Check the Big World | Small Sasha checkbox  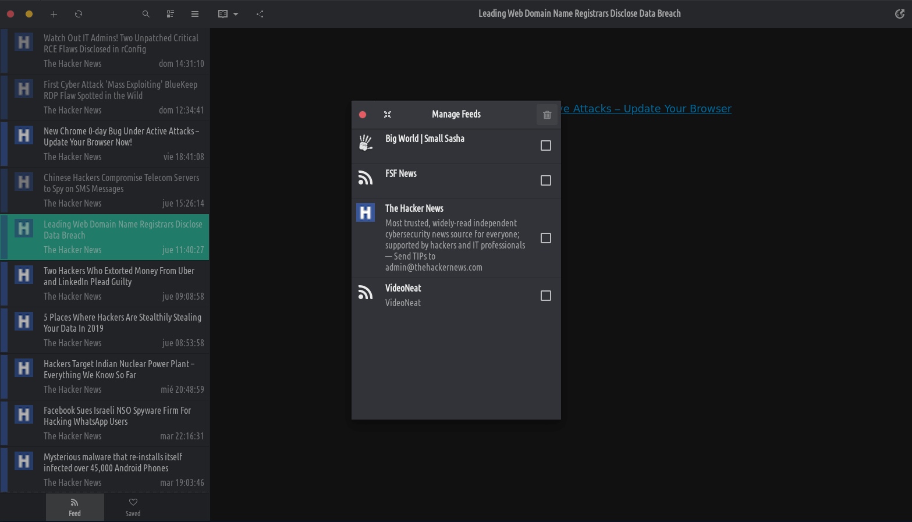pyautogui.click(x=546, y=145)
